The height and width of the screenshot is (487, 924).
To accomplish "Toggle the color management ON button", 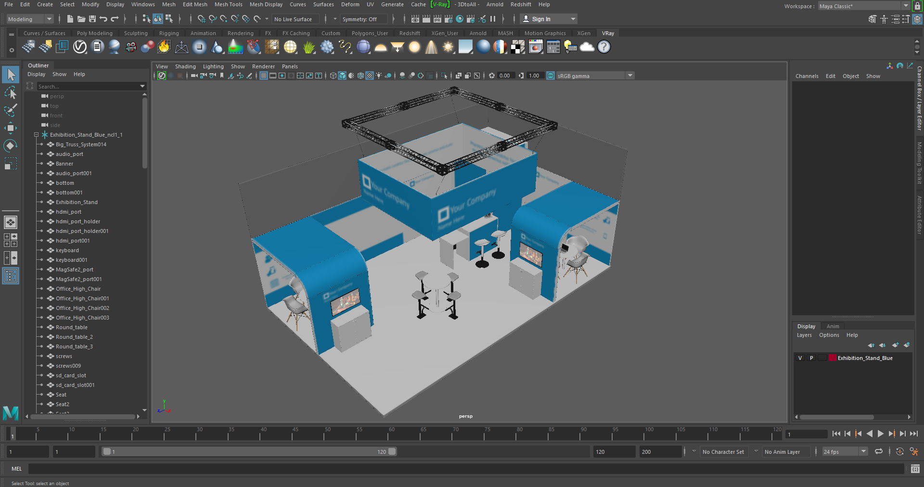I will point(551,76).
